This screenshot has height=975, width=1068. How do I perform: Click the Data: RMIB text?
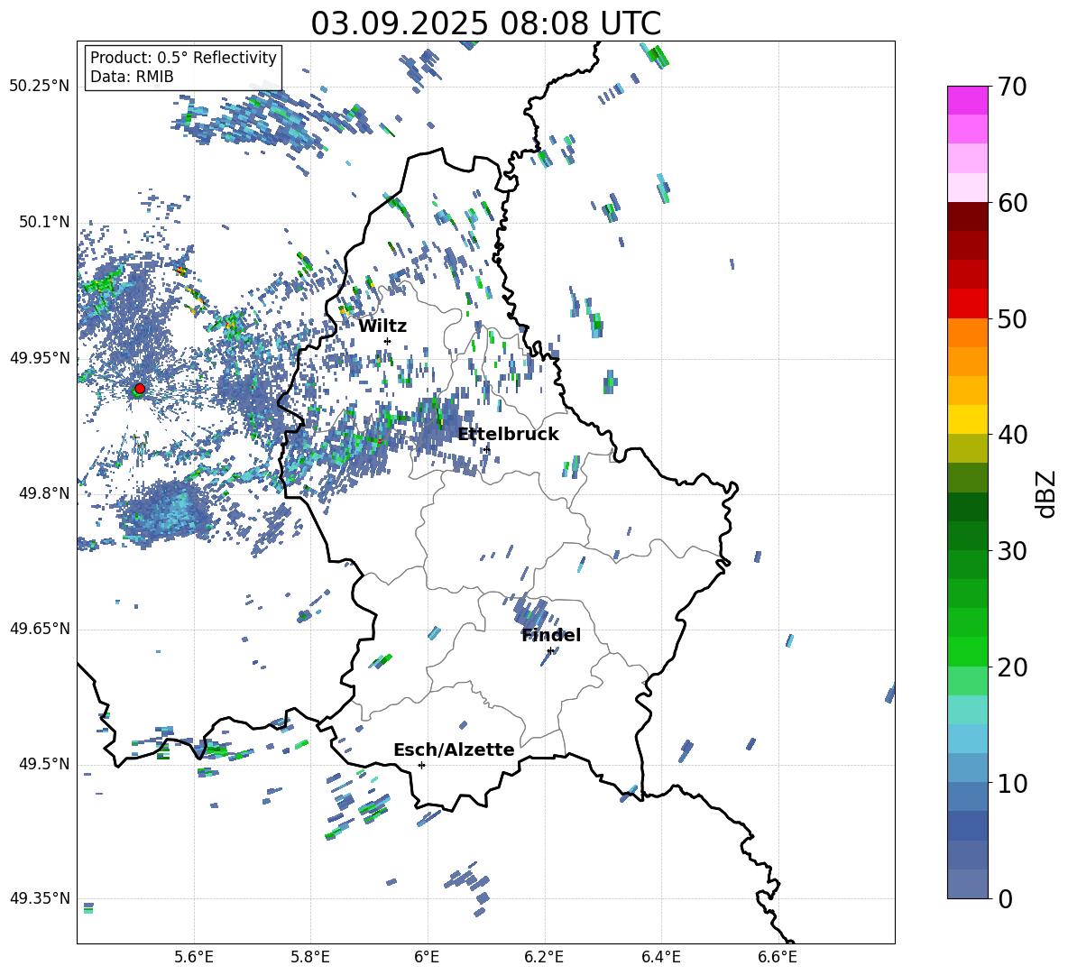tap(132, 77)
